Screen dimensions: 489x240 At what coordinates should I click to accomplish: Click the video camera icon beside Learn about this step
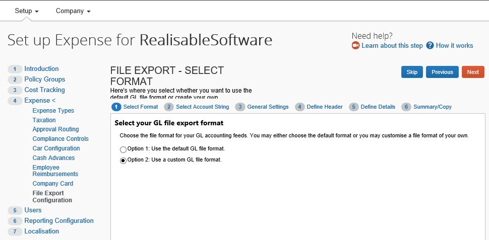(356, 46)
